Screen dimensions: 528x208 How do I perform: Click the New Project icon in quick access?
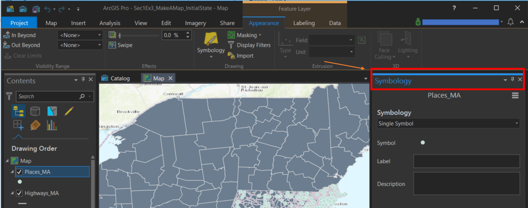click(10, 8)
